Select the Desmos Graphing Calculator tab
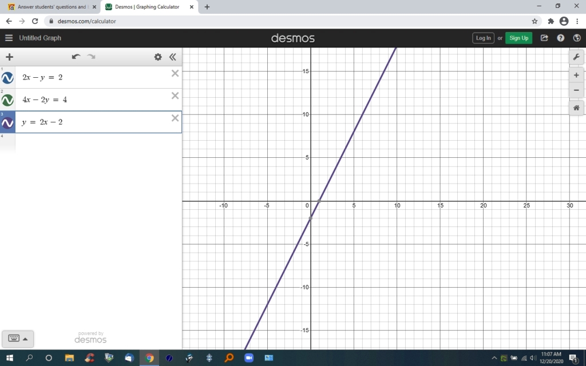Image resolution: width=586 pixels, height=366 pixels. [147, 7]
